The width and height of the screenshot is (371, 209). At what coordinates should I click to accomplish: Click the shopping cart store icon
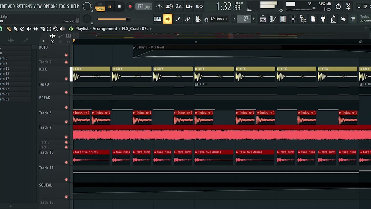pos(353,19)
